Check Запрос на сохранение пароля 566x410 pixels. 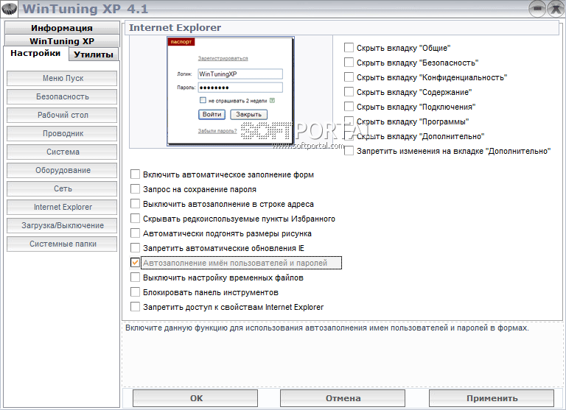tap(135, 189)
